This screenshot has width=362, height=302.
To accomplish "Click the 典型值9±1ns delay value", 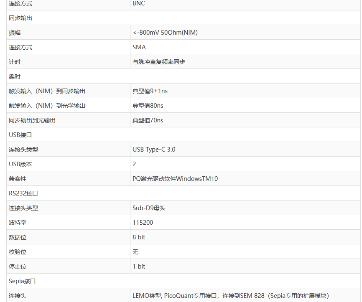I will click(x=150, y=91).
